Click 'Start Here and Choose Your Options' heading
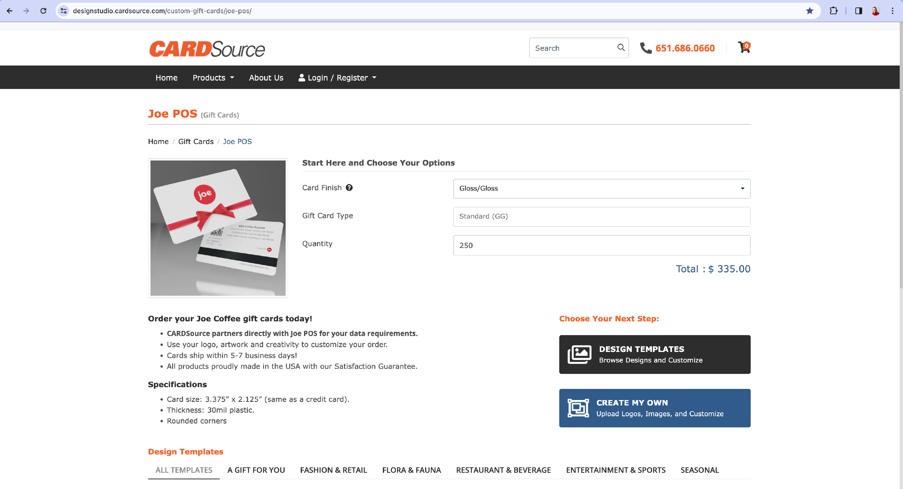Screen dimensions: 903x489 click(x=378, y=163)
